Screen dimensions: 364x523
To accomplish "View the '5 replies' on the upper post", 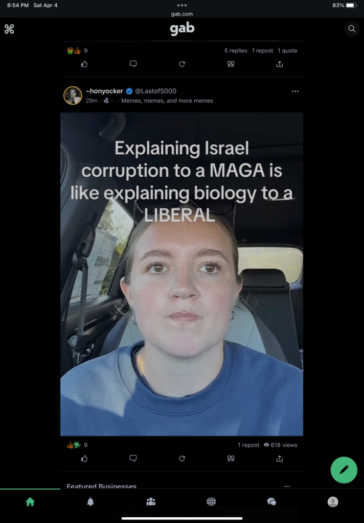I will [x=236, y=51].
